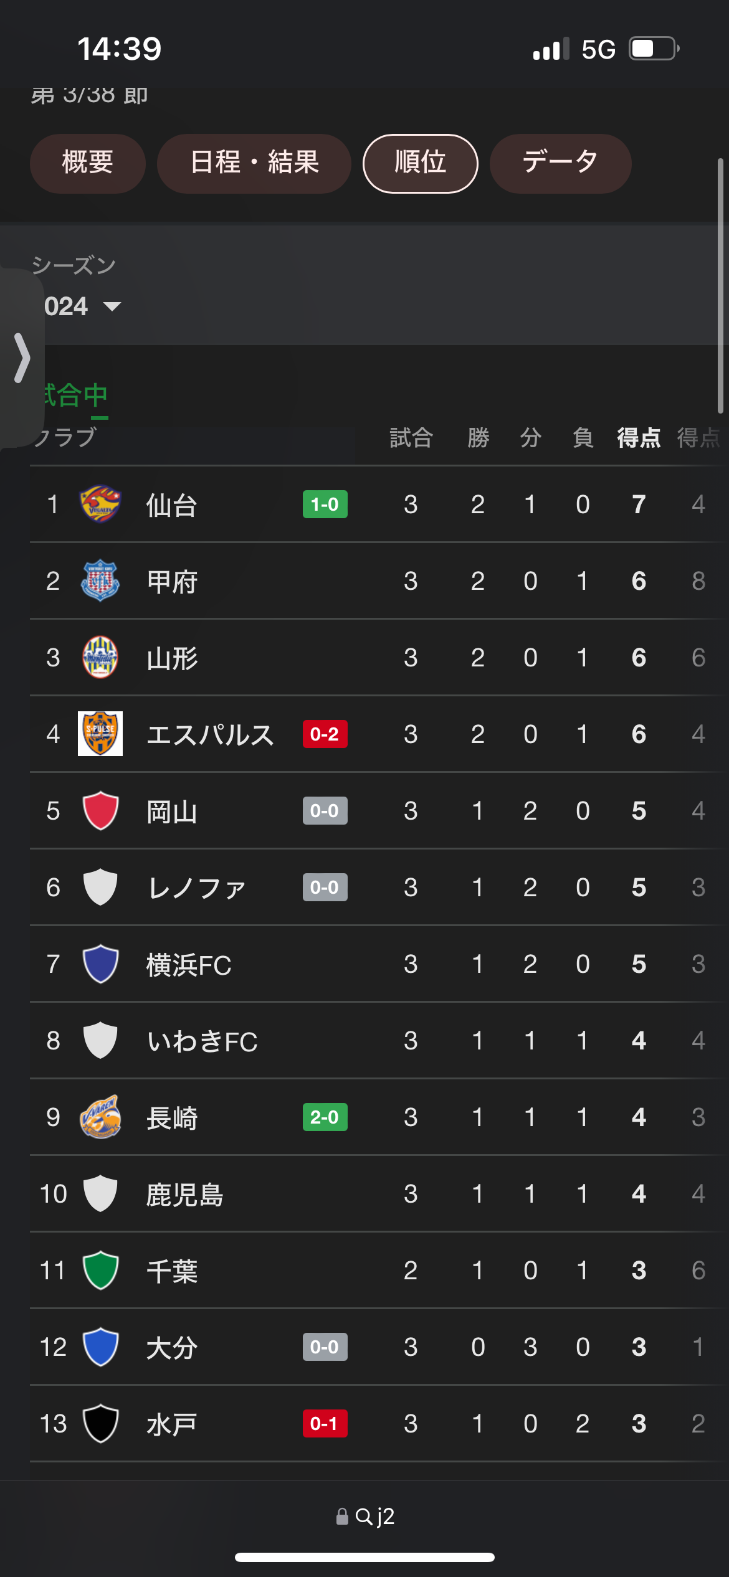The width and height of the screenshot is (729, 1577).
Task: Sort table by 得点 column header
Action: (x=639, y=438)
